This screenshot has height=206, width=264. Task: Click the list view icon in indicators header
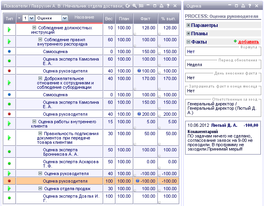(141, 6)
